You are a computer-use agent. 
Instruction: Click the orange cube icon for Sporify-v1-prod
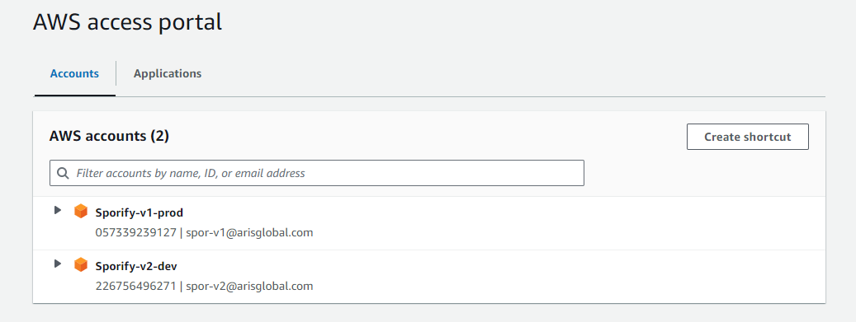81,212
